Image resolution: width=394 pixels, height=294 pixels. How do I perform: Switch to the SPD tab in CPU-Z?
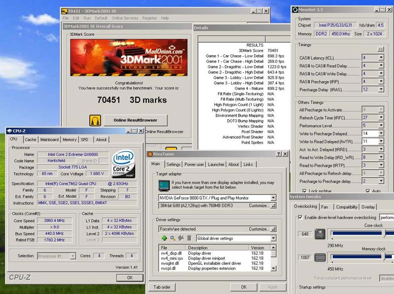pyautogui.click(x=84, y=139)
